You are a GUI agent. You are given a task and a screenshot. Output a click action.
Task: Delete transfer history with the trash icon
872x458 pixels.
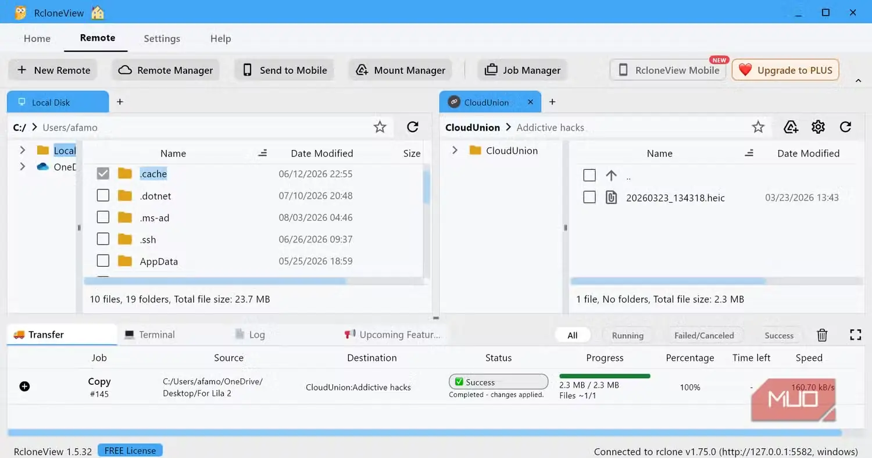pos(822,335)
